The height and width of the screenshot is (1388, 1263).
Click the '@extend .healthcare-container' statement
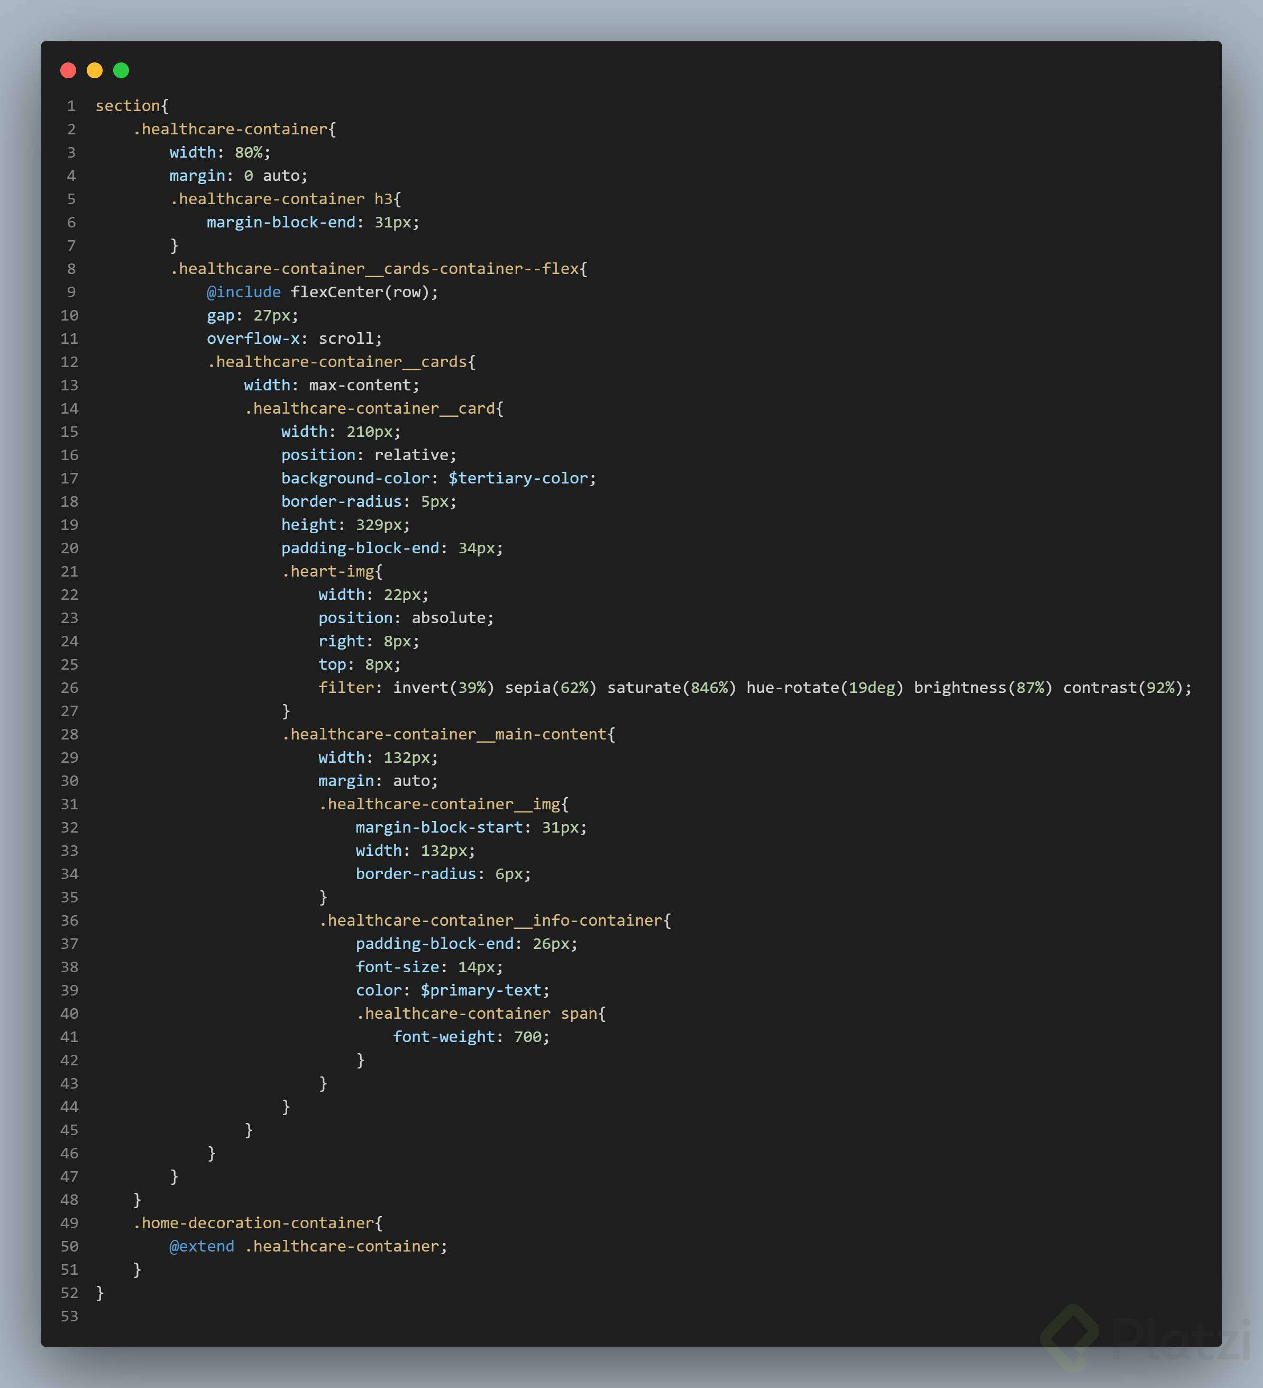(x=307, y=1246)
